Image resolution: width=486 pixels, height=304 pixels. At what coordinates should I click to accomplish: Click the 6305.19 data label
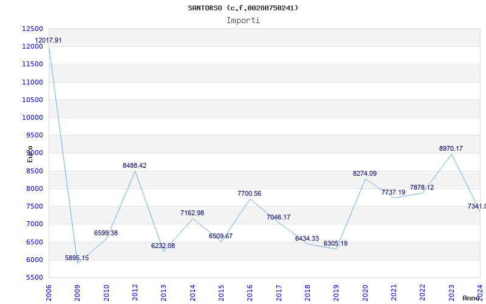(336, 244)
